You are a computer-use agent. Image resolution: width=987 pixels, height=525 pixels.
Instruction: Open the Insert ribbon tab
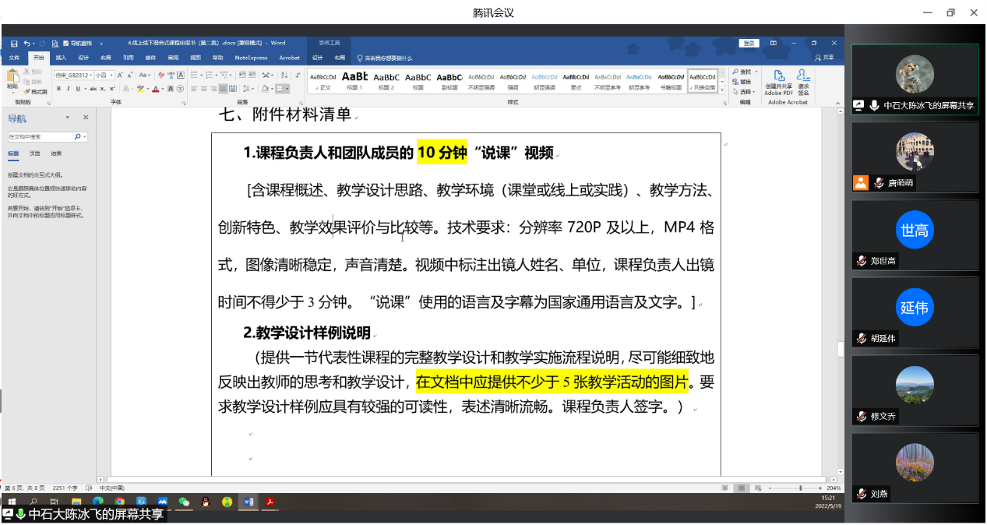(x=61, y=58)
